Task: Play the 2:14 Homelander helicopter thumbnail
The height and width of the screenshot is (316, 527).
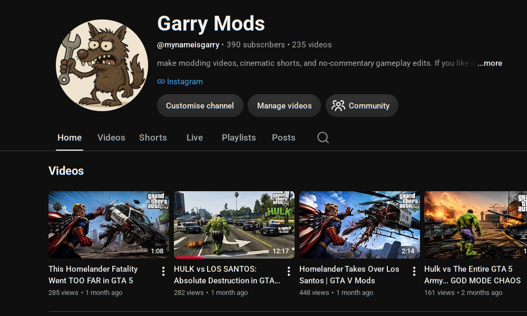Action: tap(359, 225)
